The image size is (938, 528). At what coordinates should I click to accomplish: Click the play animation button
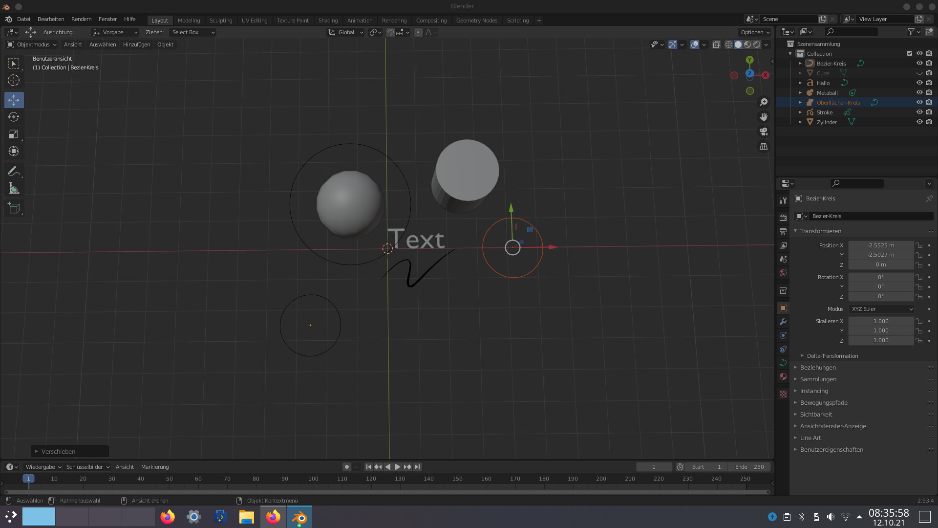tap(398, 467)
